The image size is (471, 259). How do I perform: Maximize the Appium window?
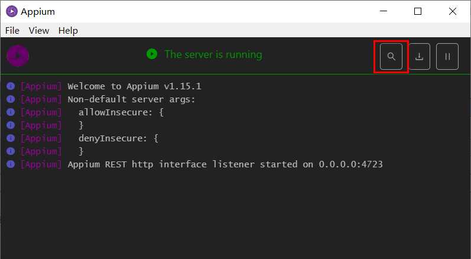pyautogui.click(x=418, y=11)
